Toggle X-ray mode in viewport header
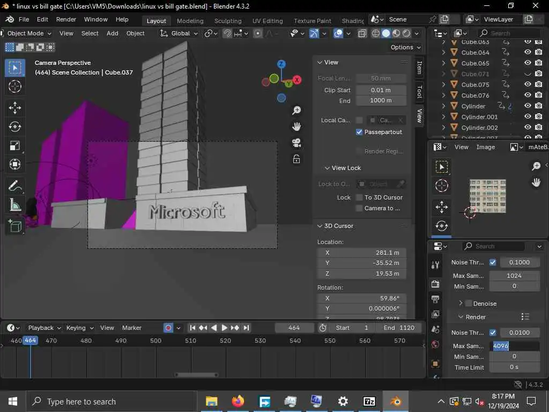The height and width of the screenshot is (412, 549). click(362, 33)
